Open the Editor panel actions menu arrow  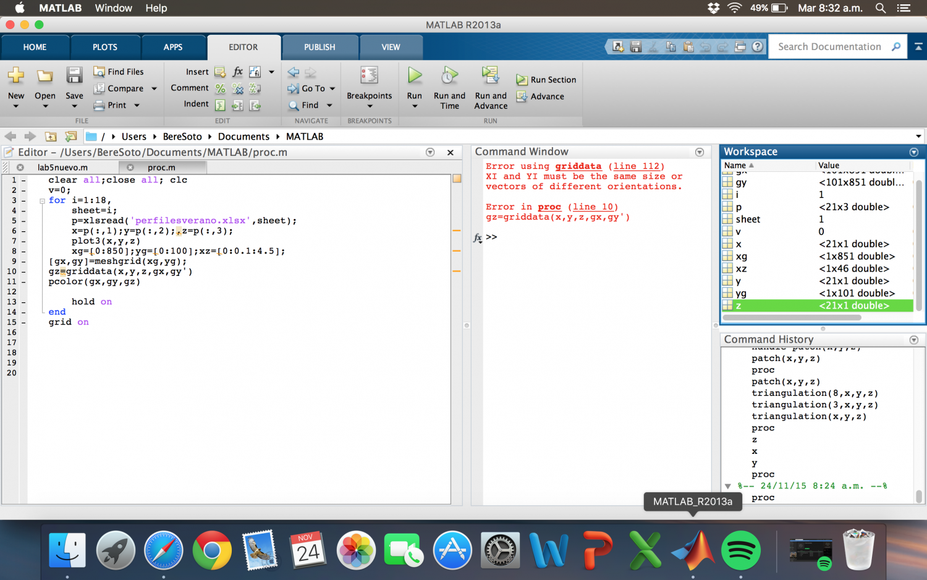click(430, 152)
